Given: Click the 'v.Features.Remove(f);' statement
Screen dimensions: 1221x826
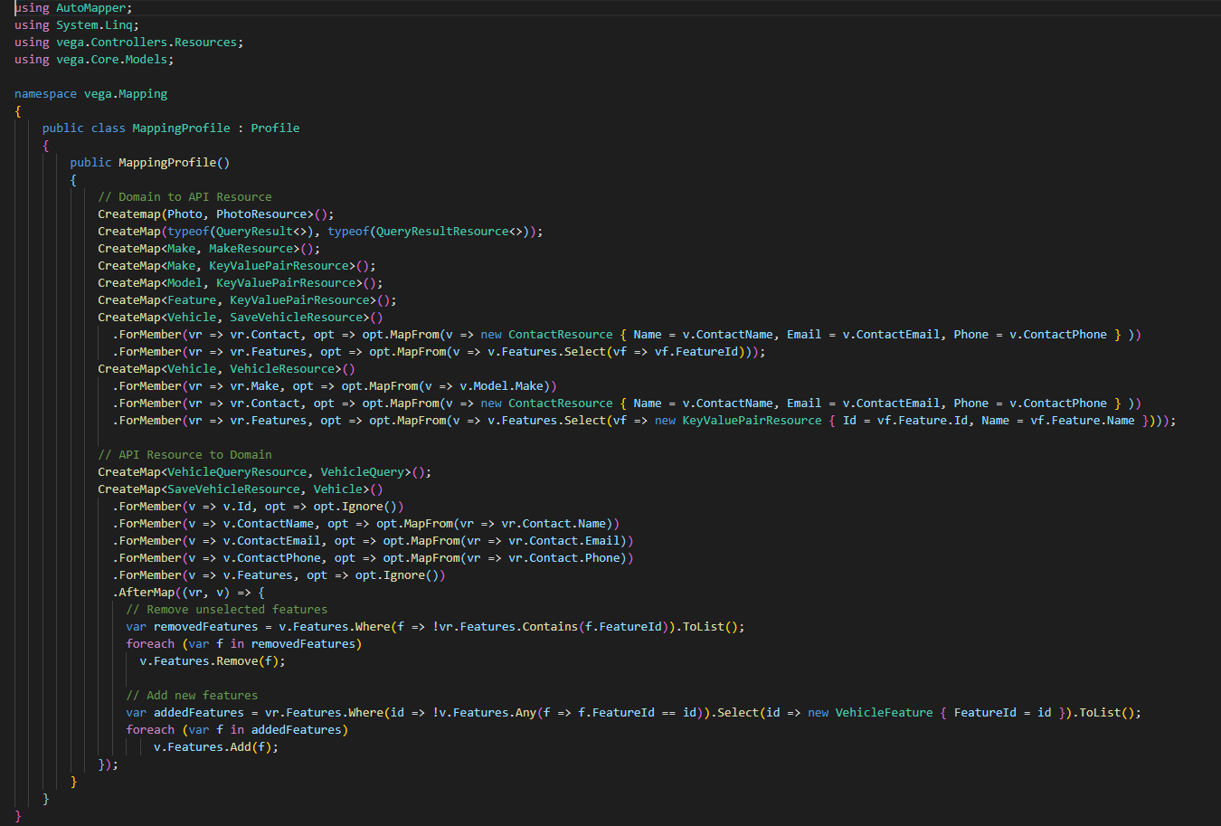Looking at the screenshot, I should [213, 661].
